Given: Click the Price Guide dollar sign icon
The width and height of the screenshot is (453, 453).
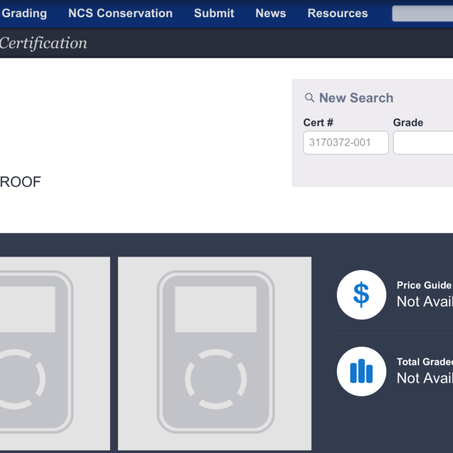Looking at the screenshot, I should [361, 294].
